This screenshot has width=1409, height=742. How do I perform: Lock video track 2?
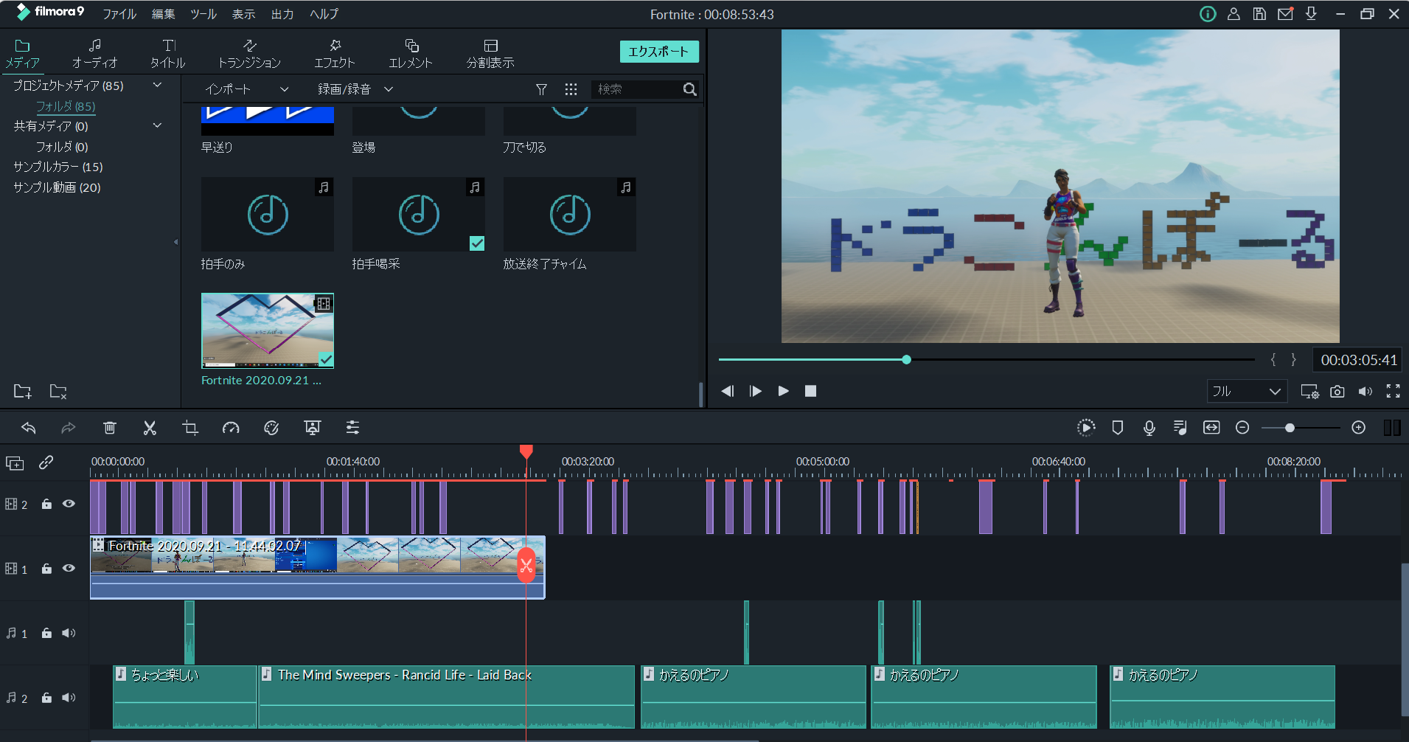click(x=46, y=504)
